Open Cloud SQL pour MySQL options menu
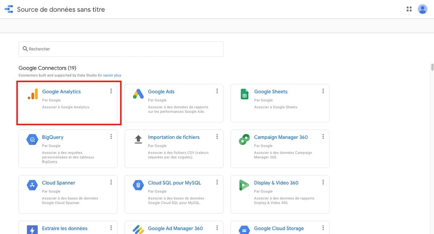This screenshot has width=434, height=234. pos(217,182)
